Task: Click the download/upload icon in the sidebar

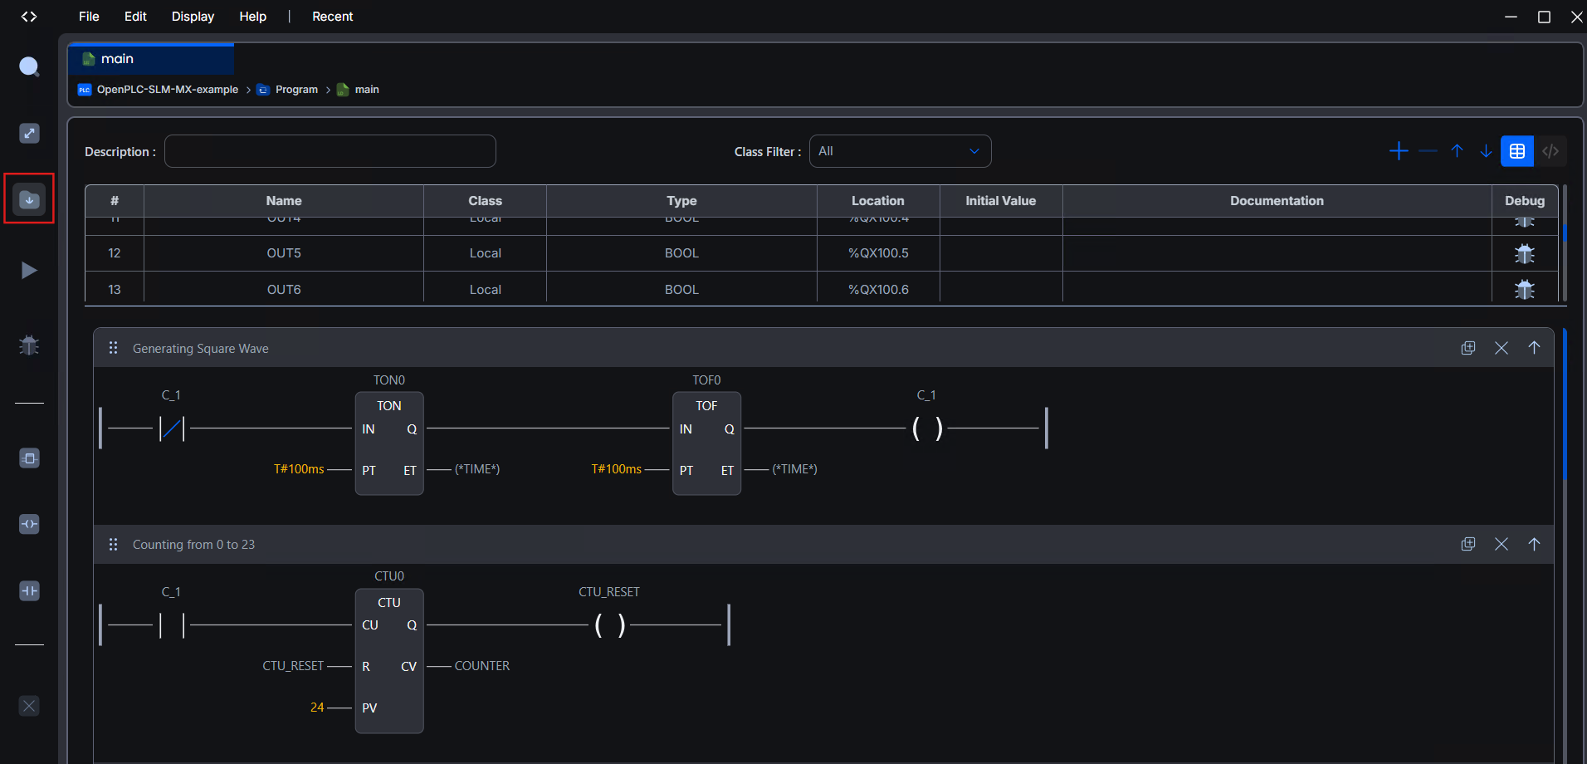Action: coord(29,199)
